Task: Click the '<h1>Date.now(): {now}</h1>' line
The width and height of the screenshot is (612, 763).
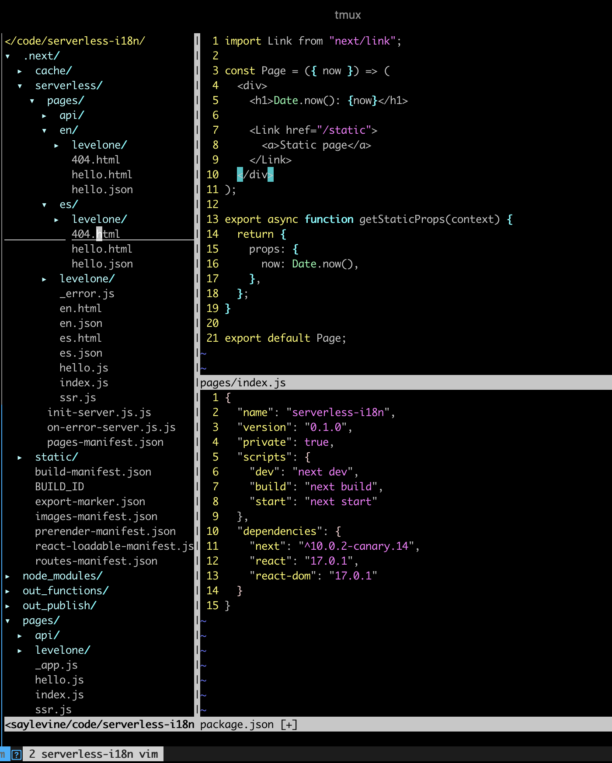Action: (x=329, y=101)
